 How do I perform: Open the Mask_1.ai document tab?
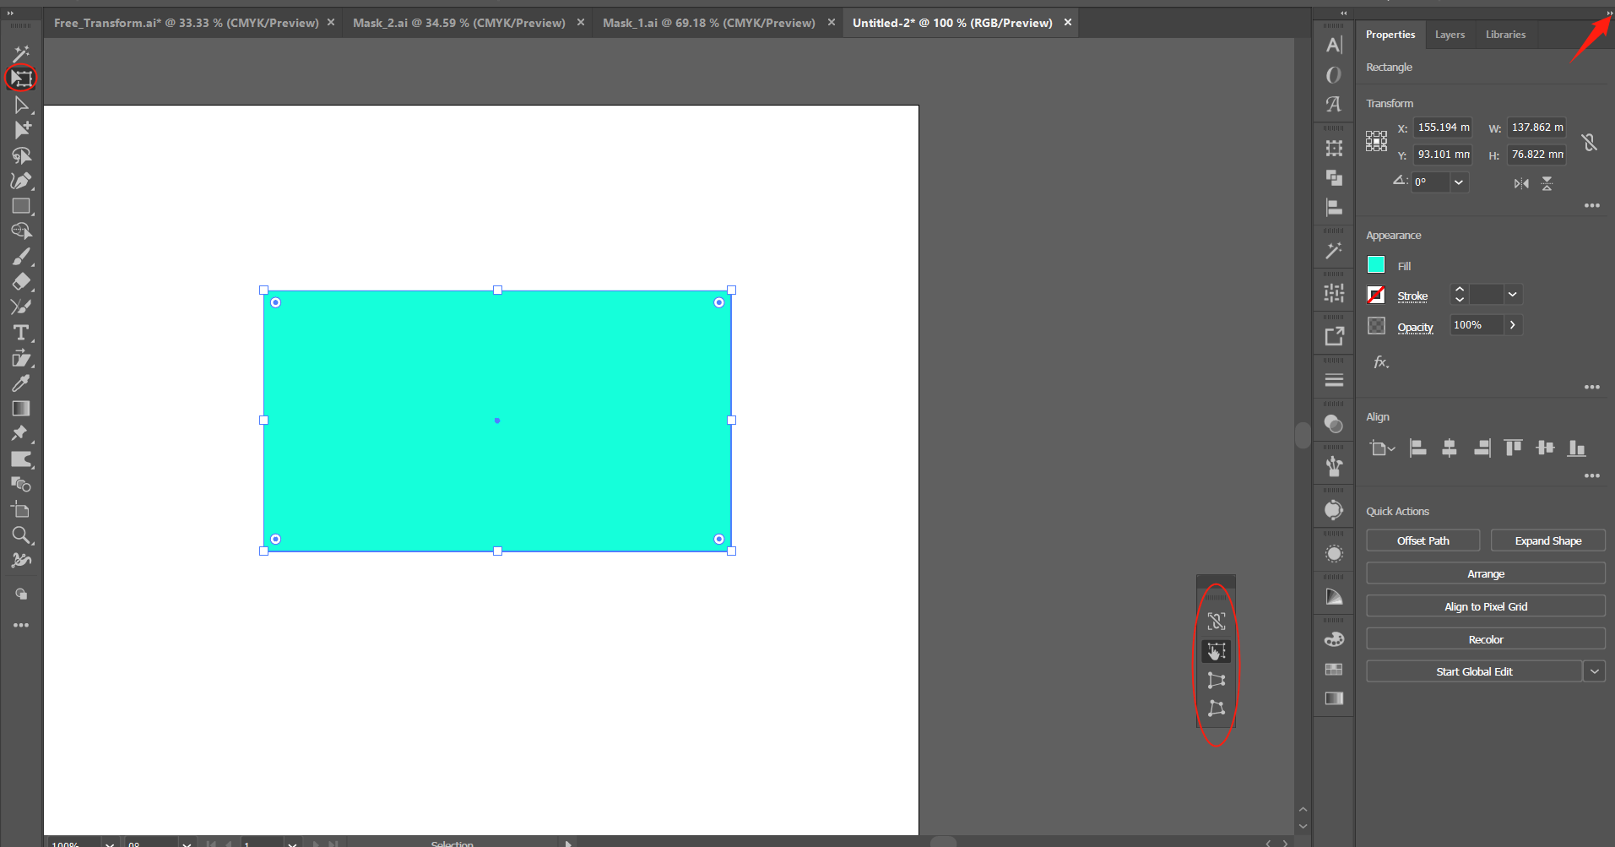pyautogui.click(x=709, y=23)
